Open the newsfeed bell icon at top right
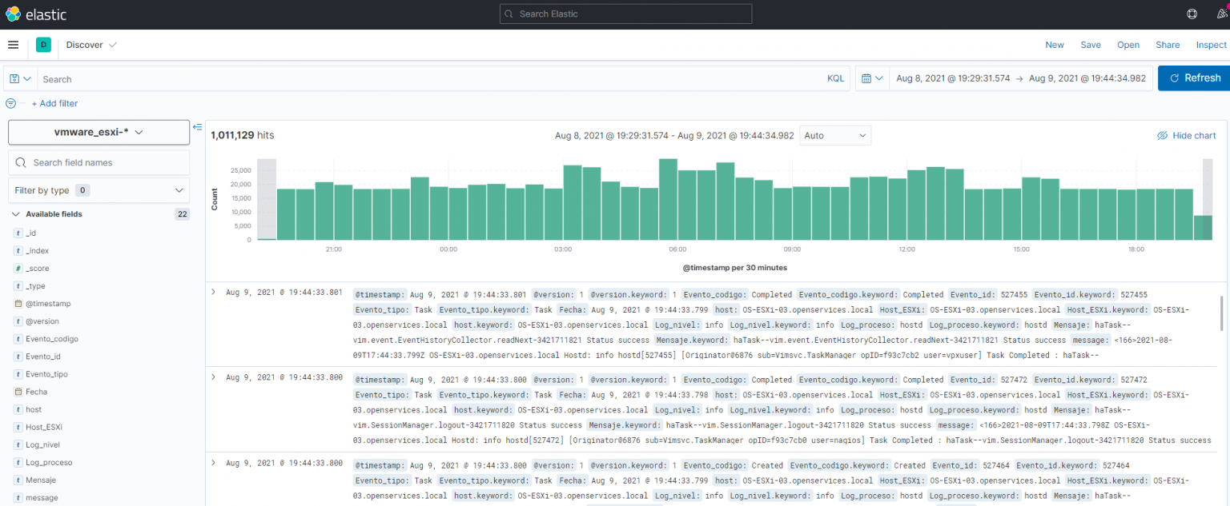The image size is (1230, 506). [1223, 14]
